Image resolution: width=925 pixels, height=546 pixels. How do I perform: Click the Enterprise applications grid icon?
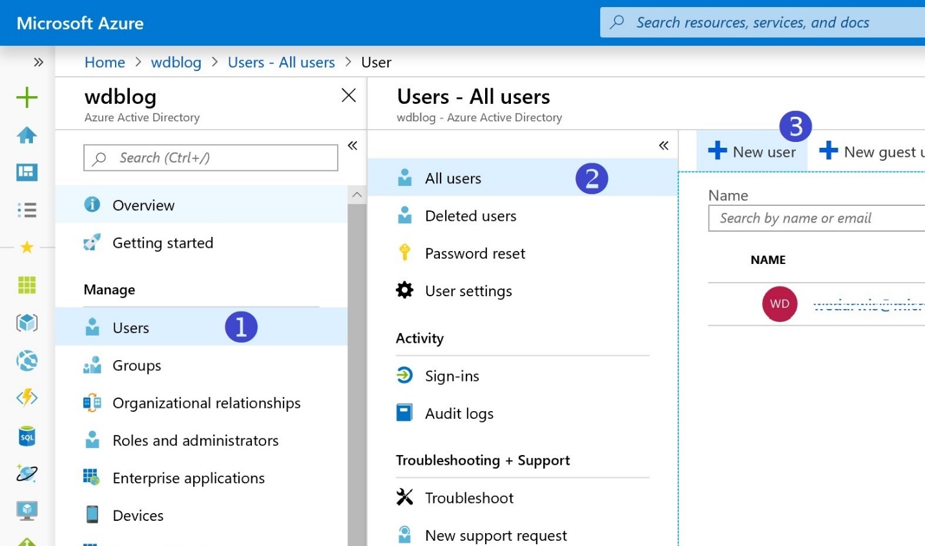[92, 477]
